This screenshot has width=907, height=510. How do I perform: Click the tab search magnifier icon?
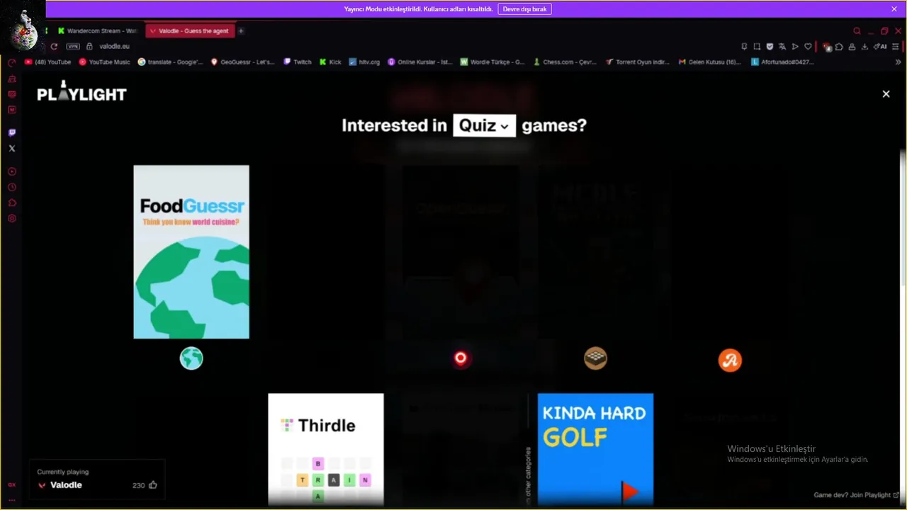[857, 31]
